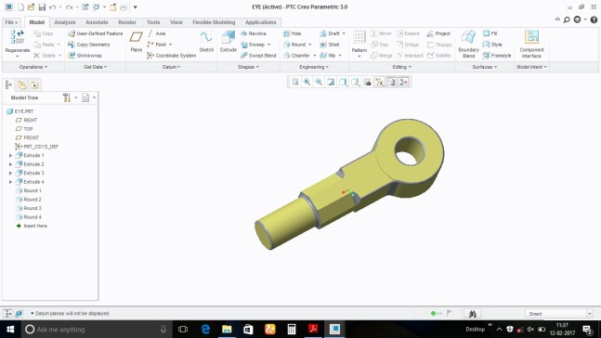Viewport: 601px width, 338px height.
Task: Open the Get Data group dropdown
Action: point(96,67)
